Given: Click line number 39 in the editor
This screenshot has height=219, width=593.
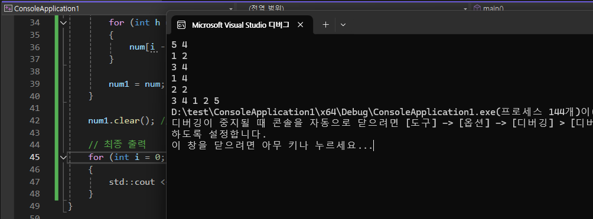Looking at the screenshot, I should click(34, 84).
